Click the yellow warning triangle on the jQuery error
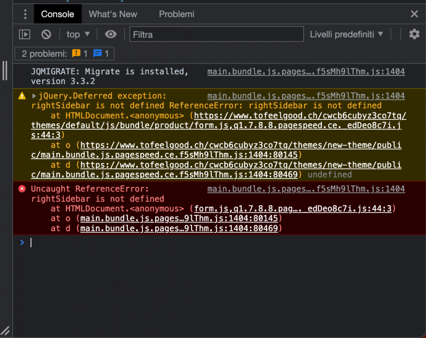426x338 pixels. [22, 96]
